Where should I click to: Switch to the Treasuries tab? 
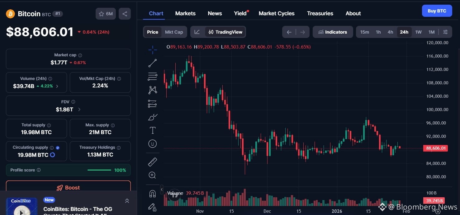320,13
